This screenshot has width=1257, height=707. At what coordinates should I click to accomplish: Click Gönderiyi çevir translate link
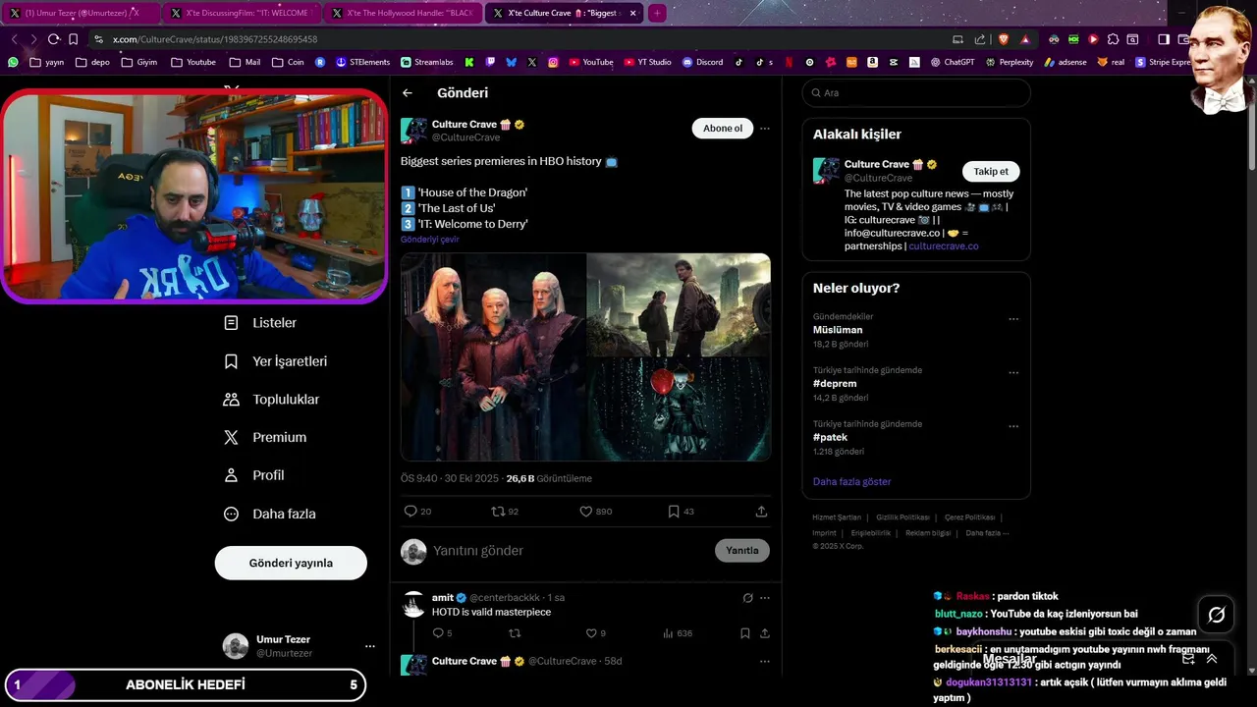(x=429, y=240)
